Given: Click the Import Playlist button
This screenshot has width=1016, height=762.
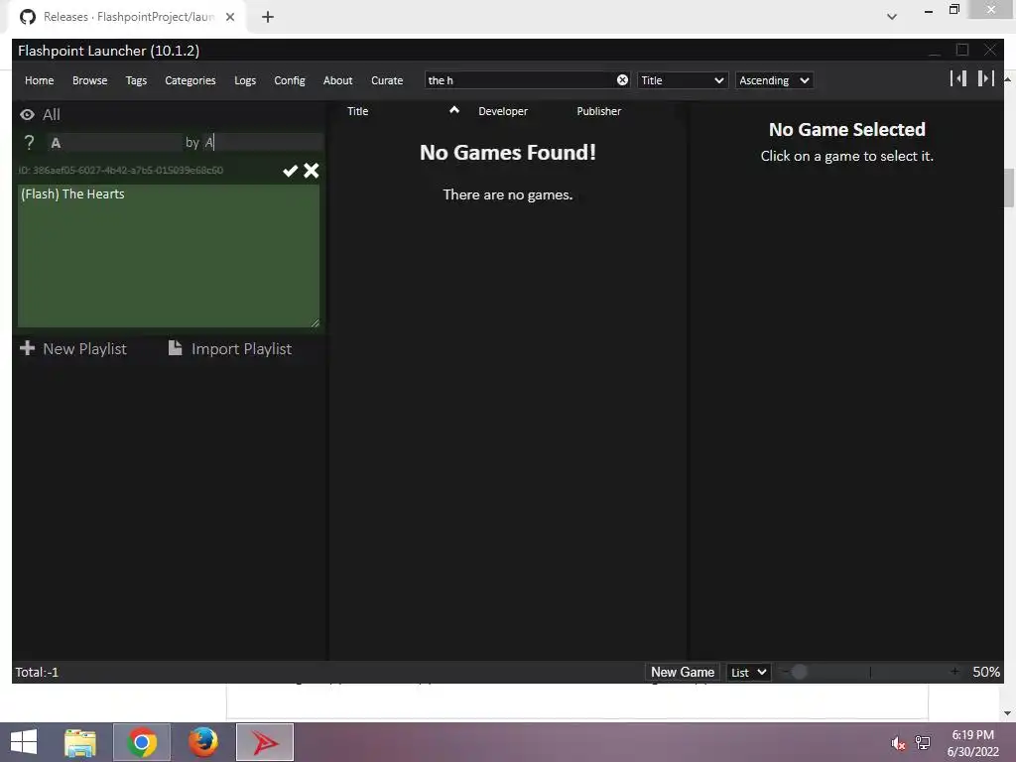Looking at the screenshot, I should coord(230,348).
